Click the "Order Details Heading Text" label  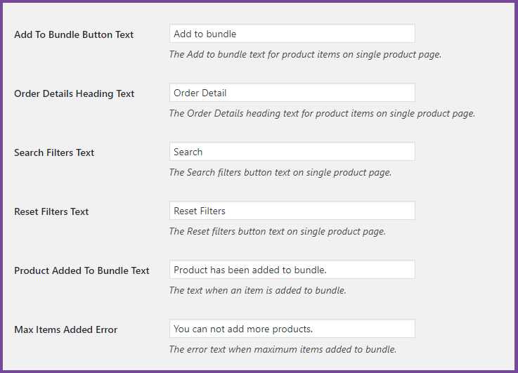[x=75, y=93]
